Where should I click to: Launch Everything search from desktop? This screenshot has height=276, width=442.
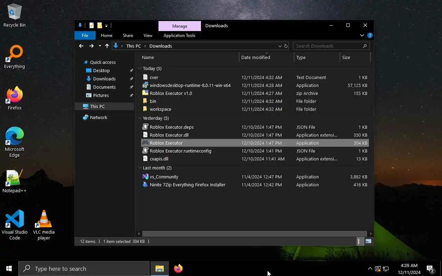[x=15, y=57]
